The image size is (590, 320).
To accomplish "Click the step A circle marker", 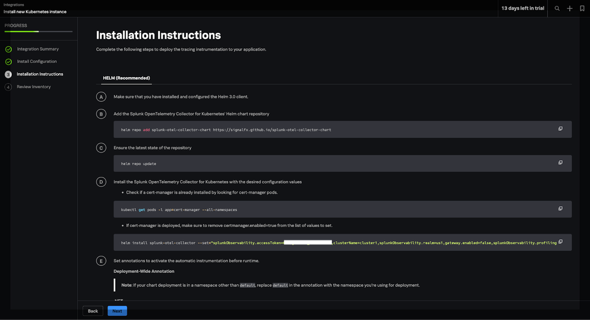I will pyautogui.click(x=101, y=97).
